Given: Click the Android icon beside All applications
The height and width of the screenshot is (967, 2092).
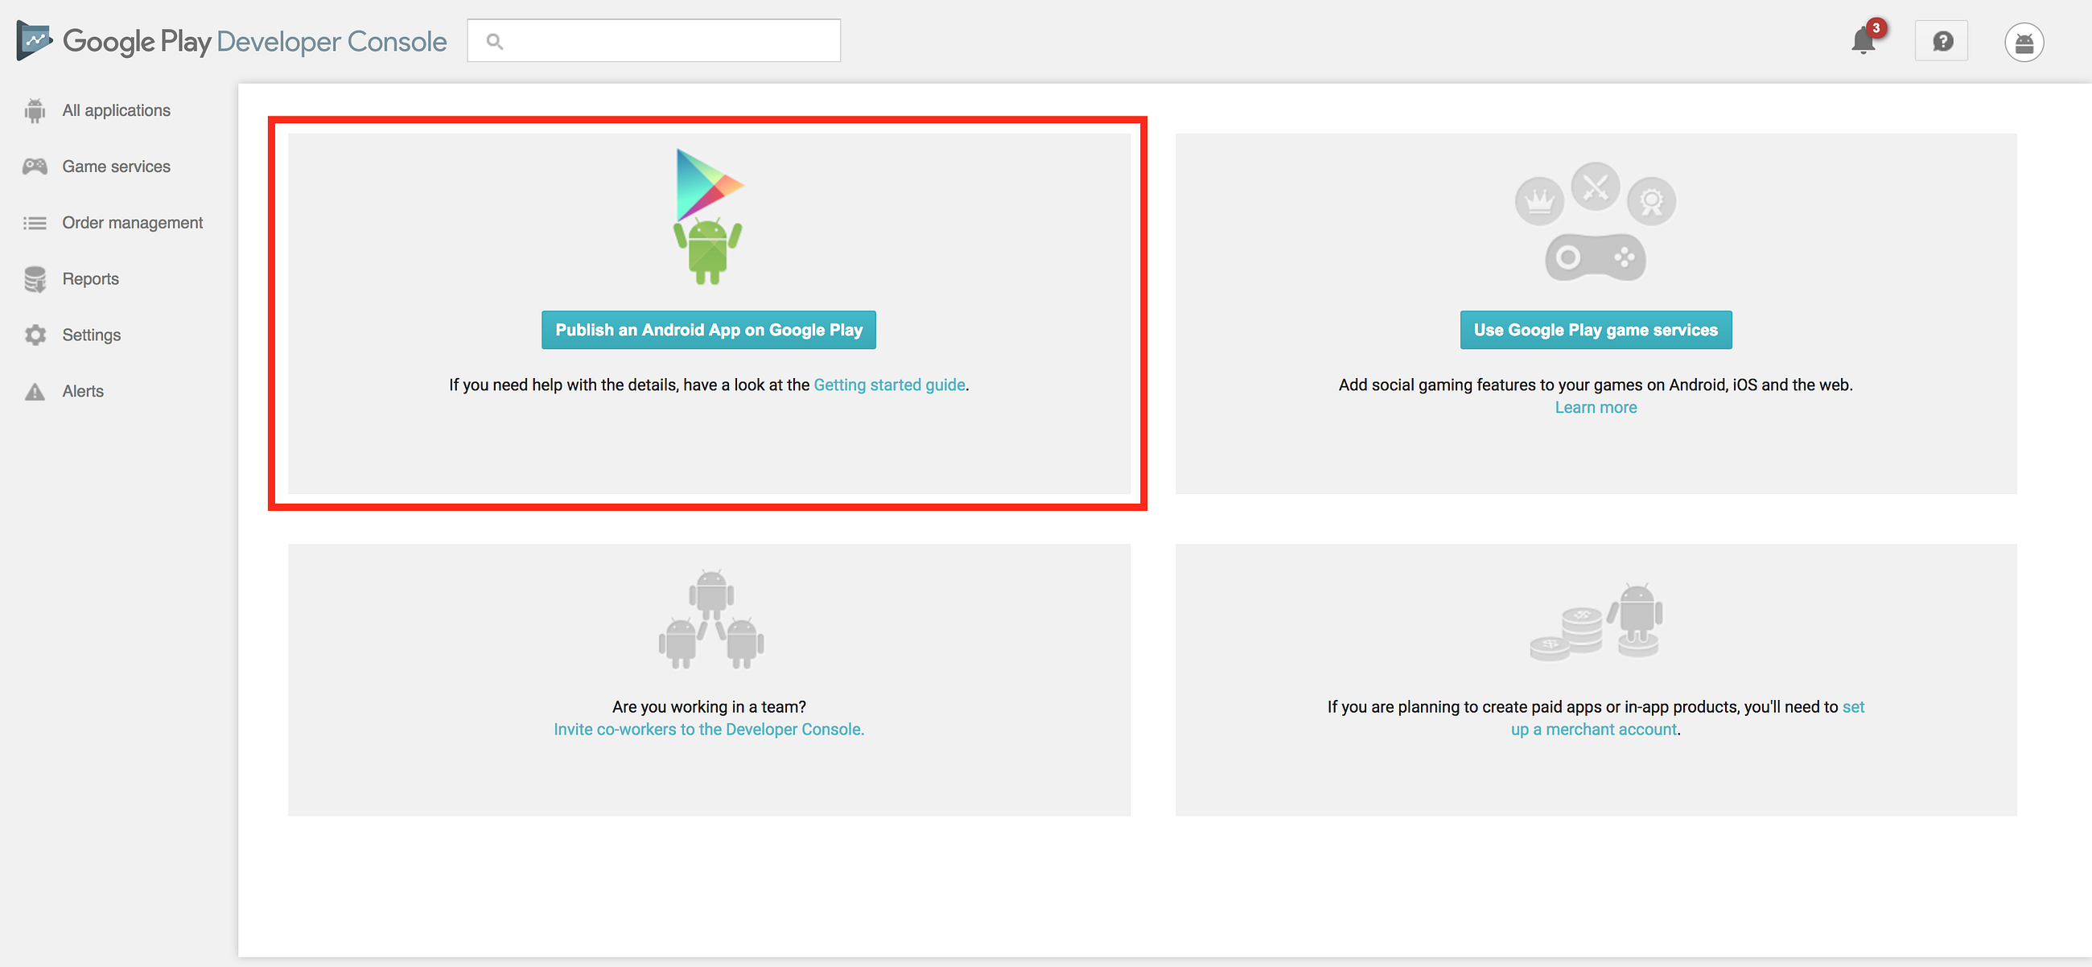Looking at the screenshot, I should pyautogui.click(x=35, y=110).
